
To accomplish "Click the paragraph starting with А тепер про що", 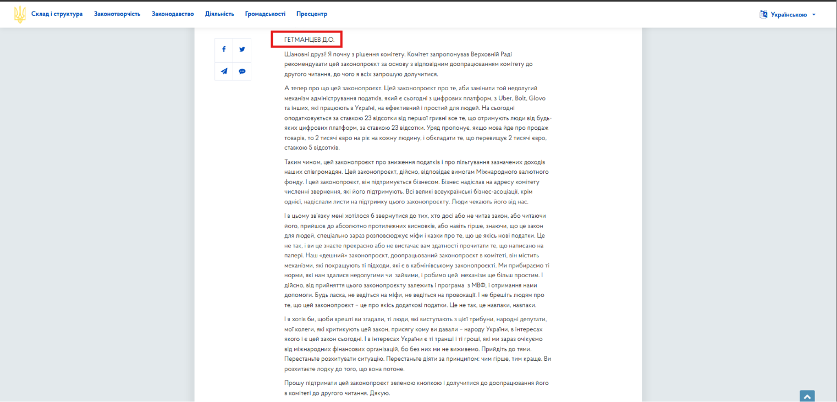I will coord(418,118).
